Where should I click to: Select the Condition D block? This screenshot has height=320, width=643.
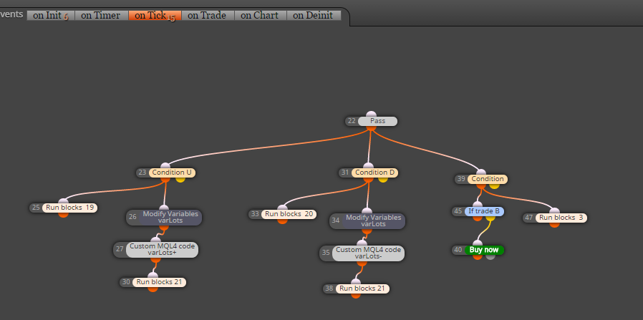tap(374, 173)
